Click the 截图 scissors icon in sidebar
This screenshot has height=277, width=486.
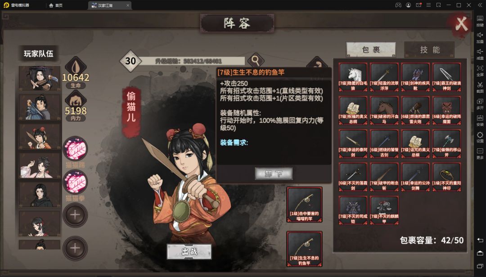[480, 87]
